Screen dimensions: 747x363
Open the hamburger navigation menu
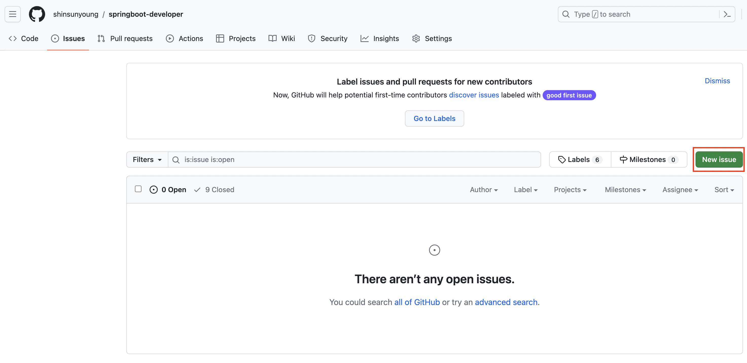coord(12,14)
